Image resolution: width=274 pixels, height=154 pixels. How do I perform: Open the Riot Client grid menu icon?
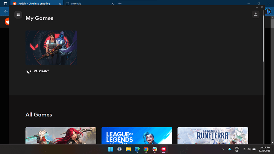point(18,15)
